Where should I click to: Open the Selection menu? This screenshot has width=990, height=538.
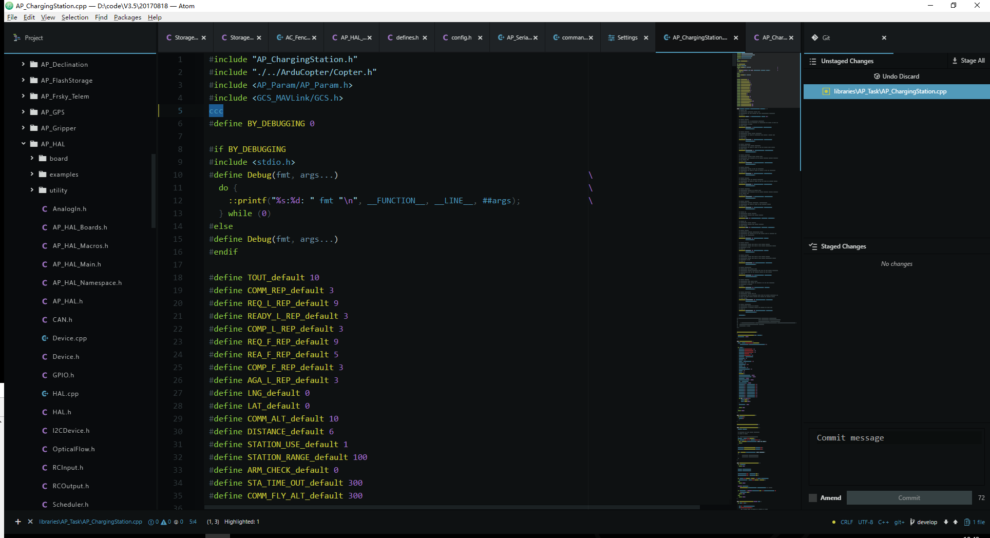[x=74, y=17]
